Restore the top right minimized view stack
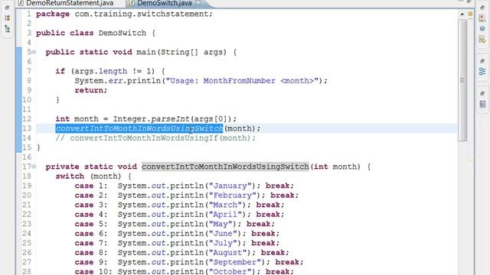Viewport: 490px width, 275px height. coord(482,8)
